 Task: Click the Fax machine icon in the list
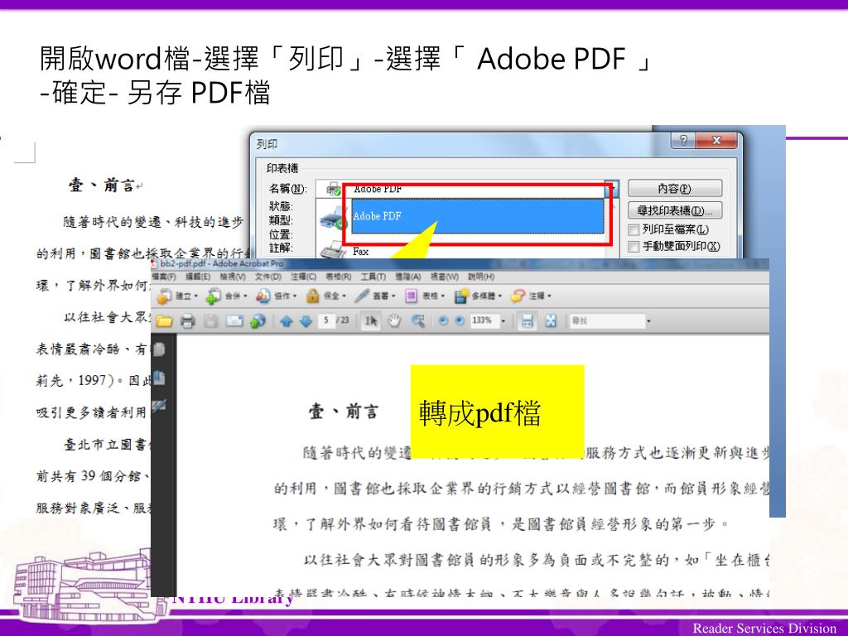[x=333, y=250]
